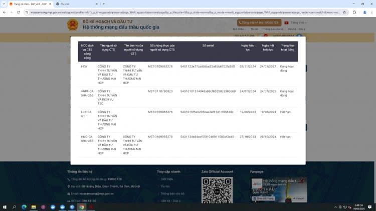Go back using the browser back arrow
This screenshot has width=376, height=211.
coord(5,12)
